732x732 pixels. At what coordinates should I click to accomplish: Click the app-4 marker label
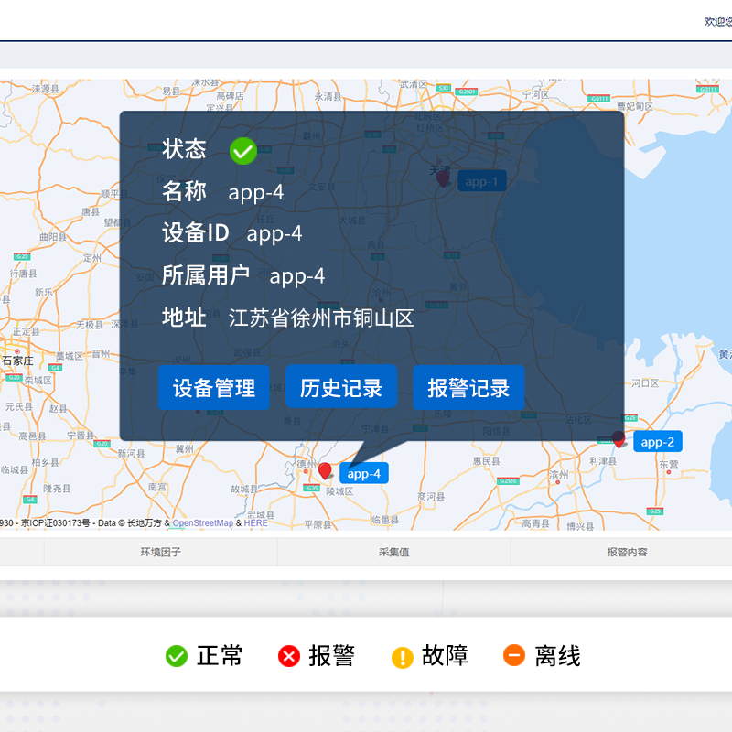364,473
